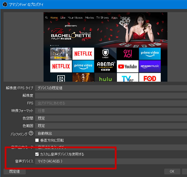
Task: Select the GYAO! app tile
Action: [x=127, y=53]
